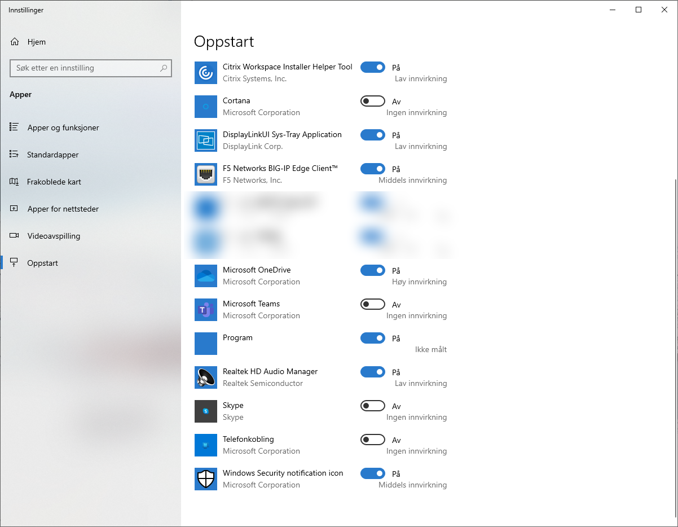678x527 pixels.
Task: Click the Windows Security shield icon
Action: (206, 479)
